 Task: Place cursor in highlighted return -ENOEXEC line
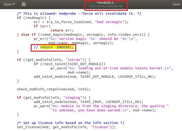point(57,47)
